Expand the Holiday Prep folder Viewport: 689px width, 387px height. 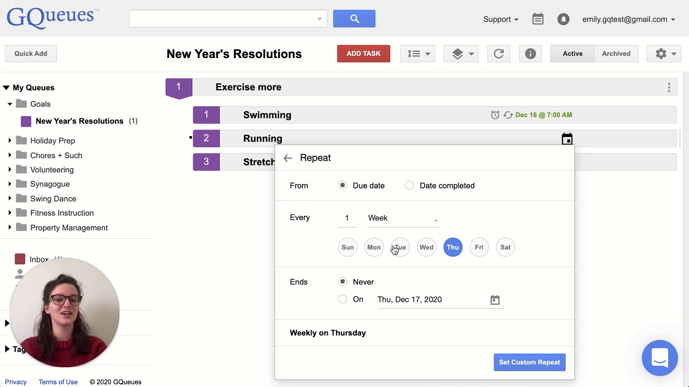pyautogui.click(x=10, y=141)
